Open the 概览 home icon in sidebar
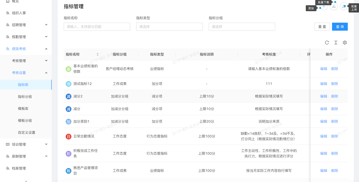The image size is (359, 182). (x=8, y=1)
